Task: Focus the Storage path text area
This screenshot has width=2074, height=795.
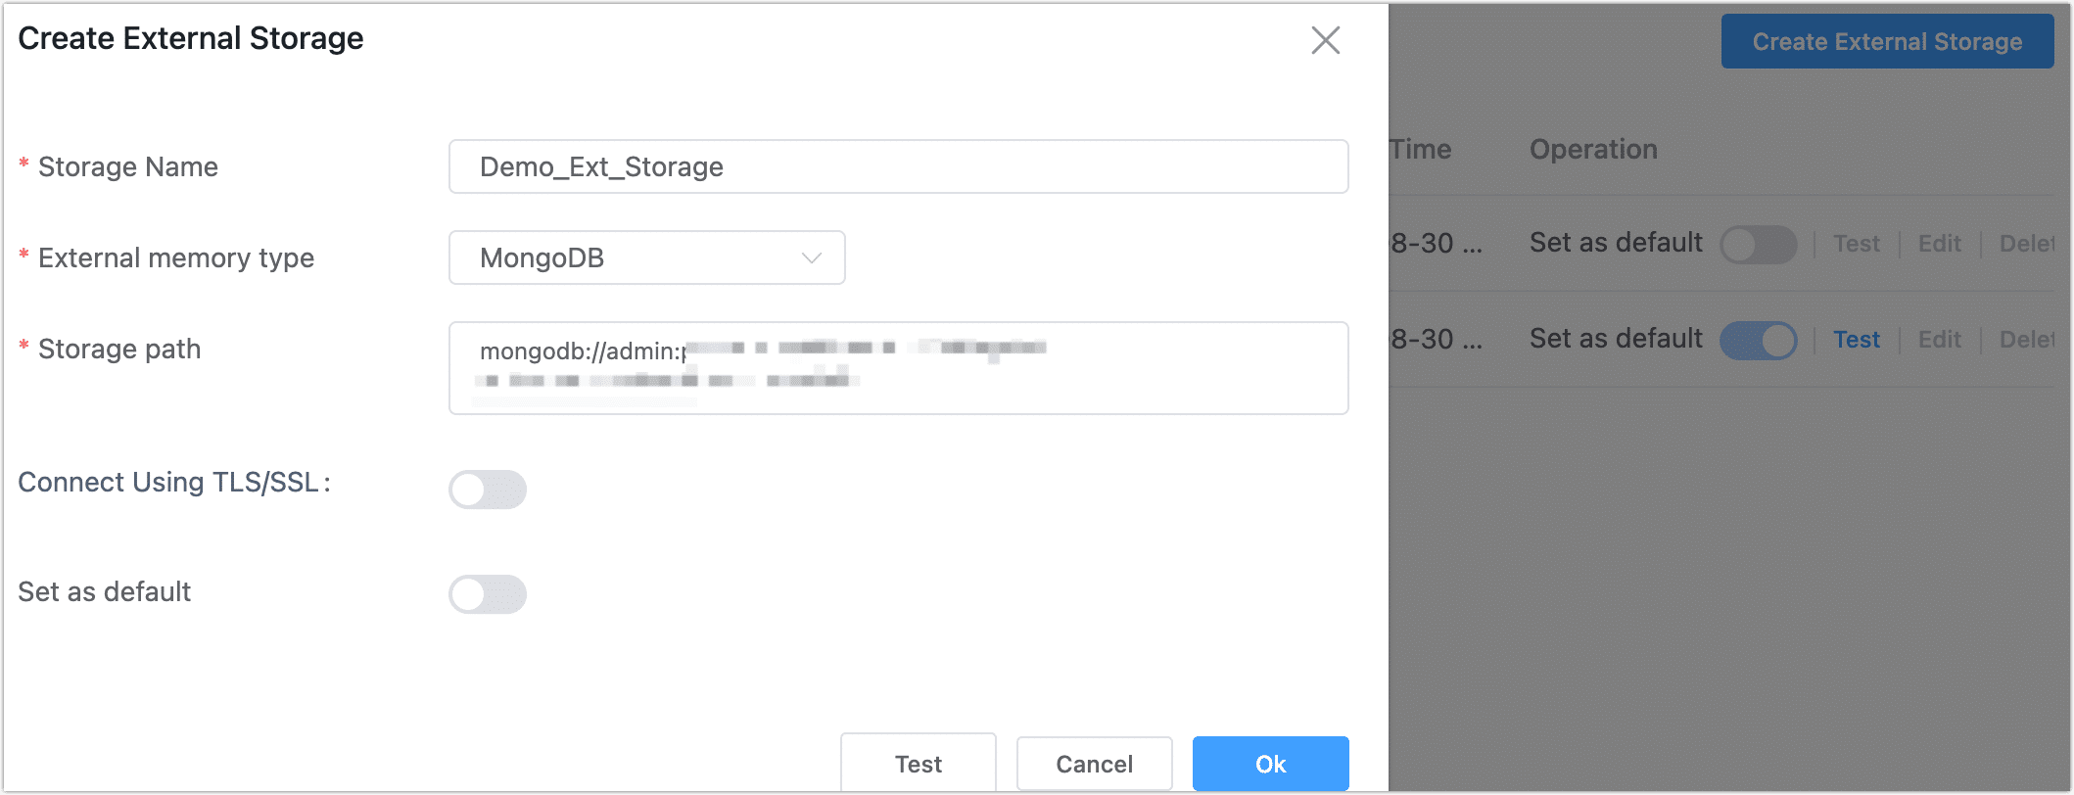Action: click(898, 368)
